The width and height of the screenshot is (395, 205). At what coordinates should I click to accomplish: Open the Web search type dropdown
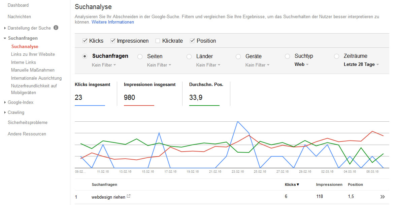click(301, 65)
